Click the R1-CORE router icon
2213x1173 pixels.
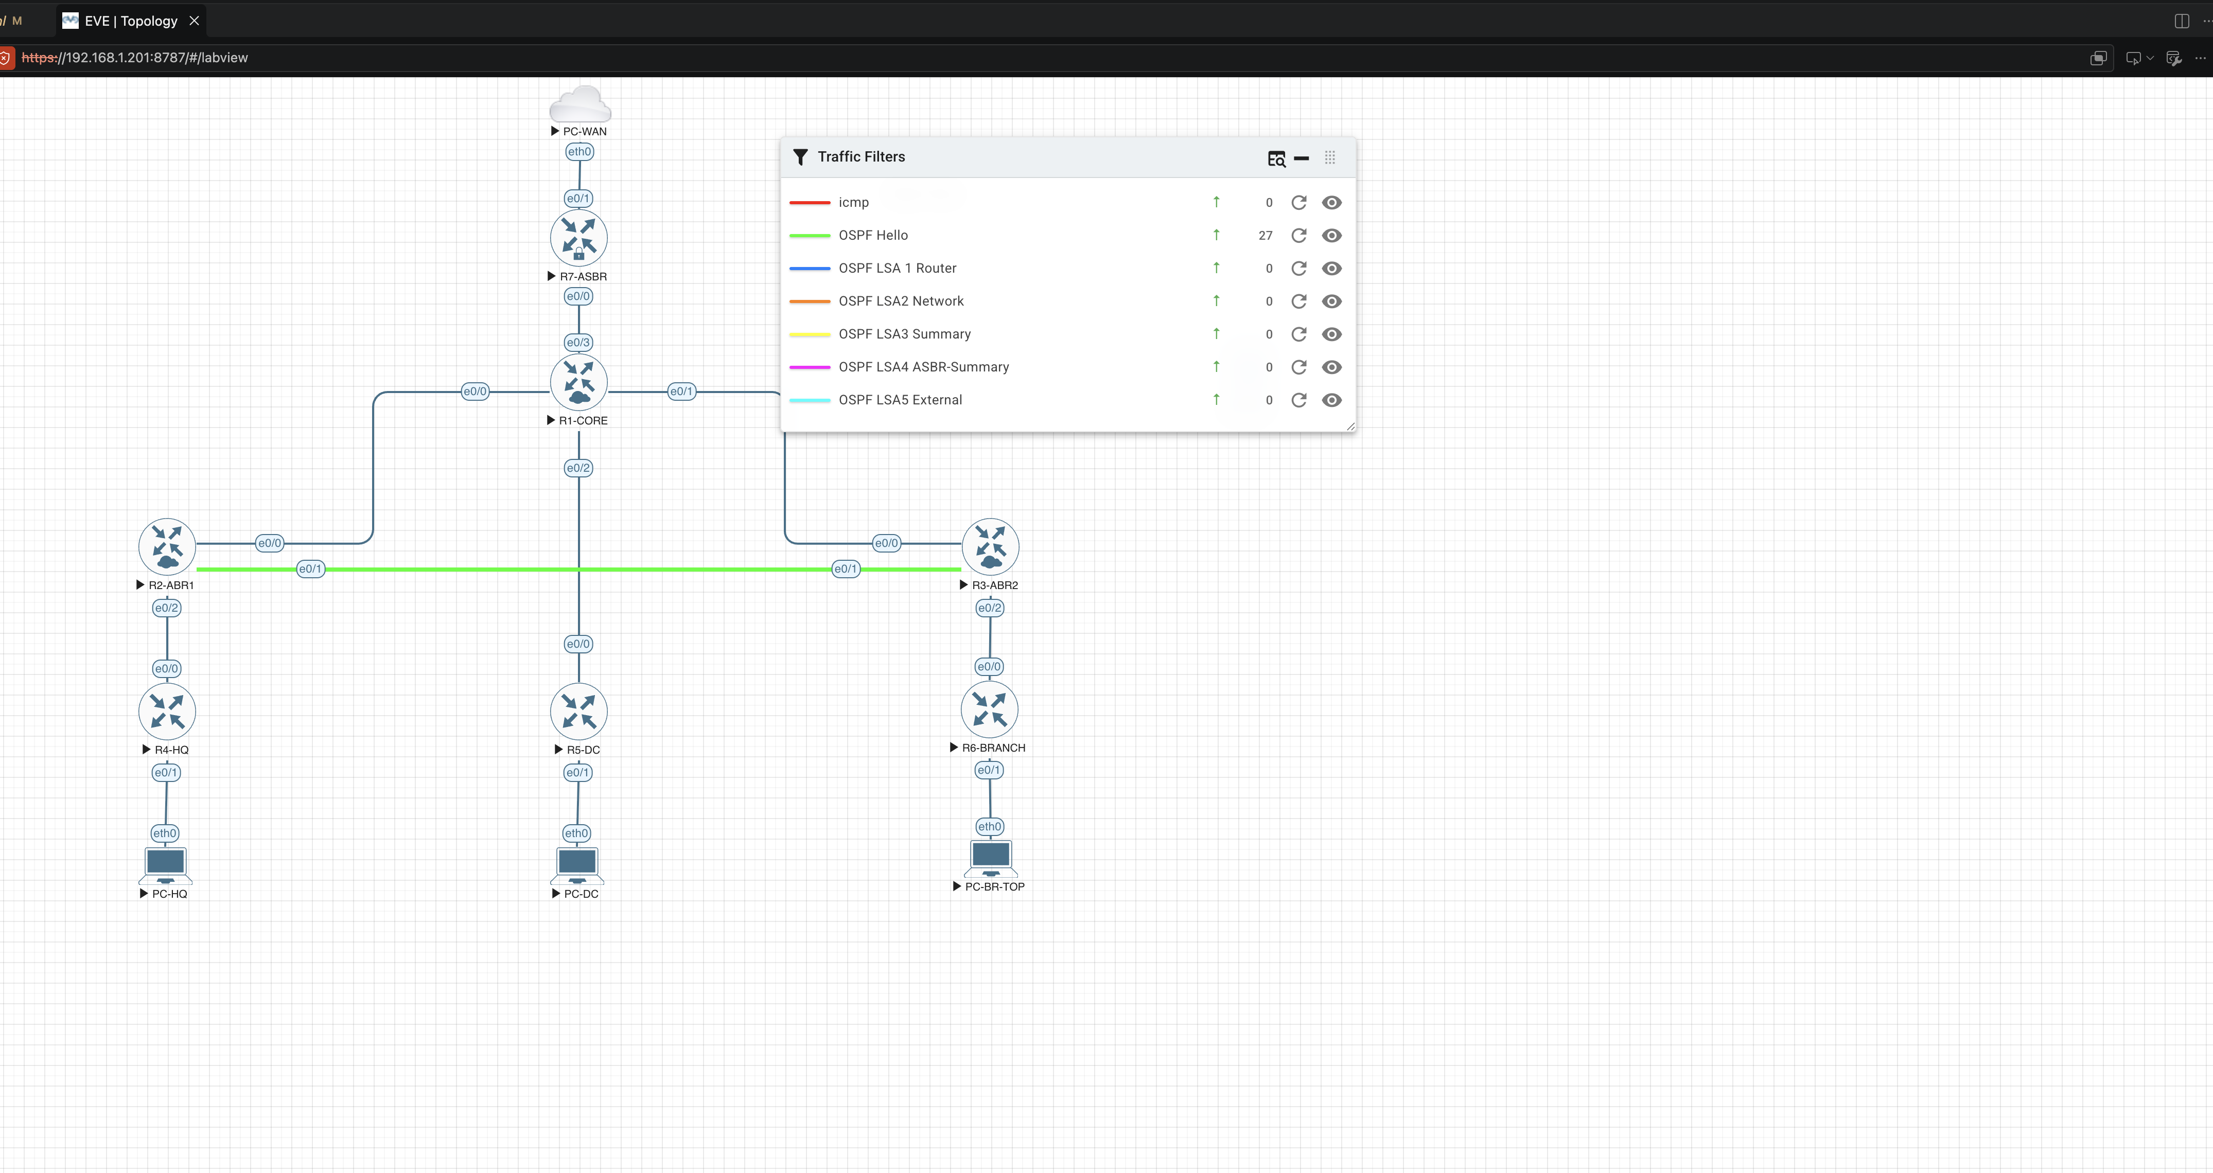[579, 382]
